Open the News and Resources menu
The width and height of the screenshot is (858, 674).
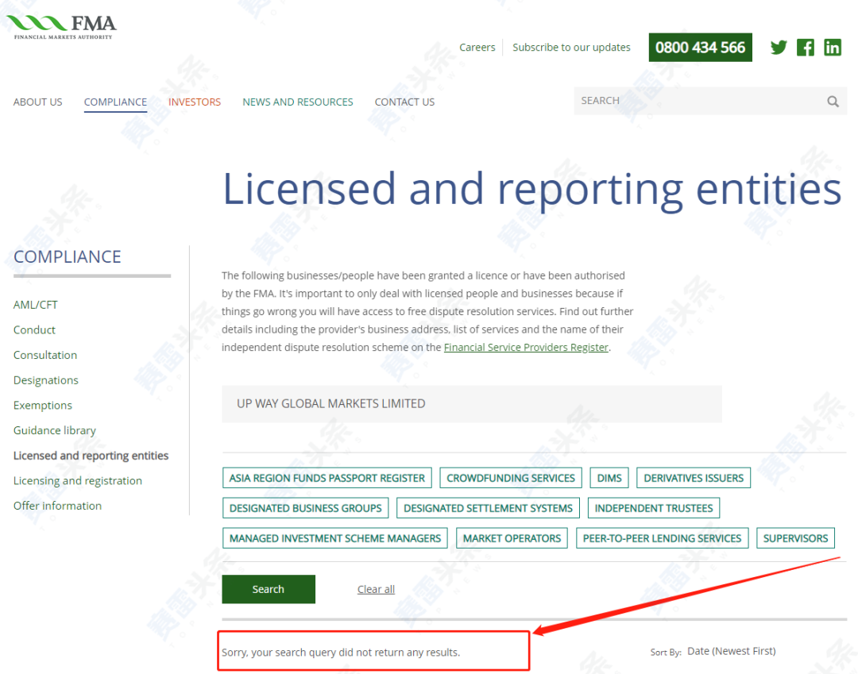[x=298, y=102]
